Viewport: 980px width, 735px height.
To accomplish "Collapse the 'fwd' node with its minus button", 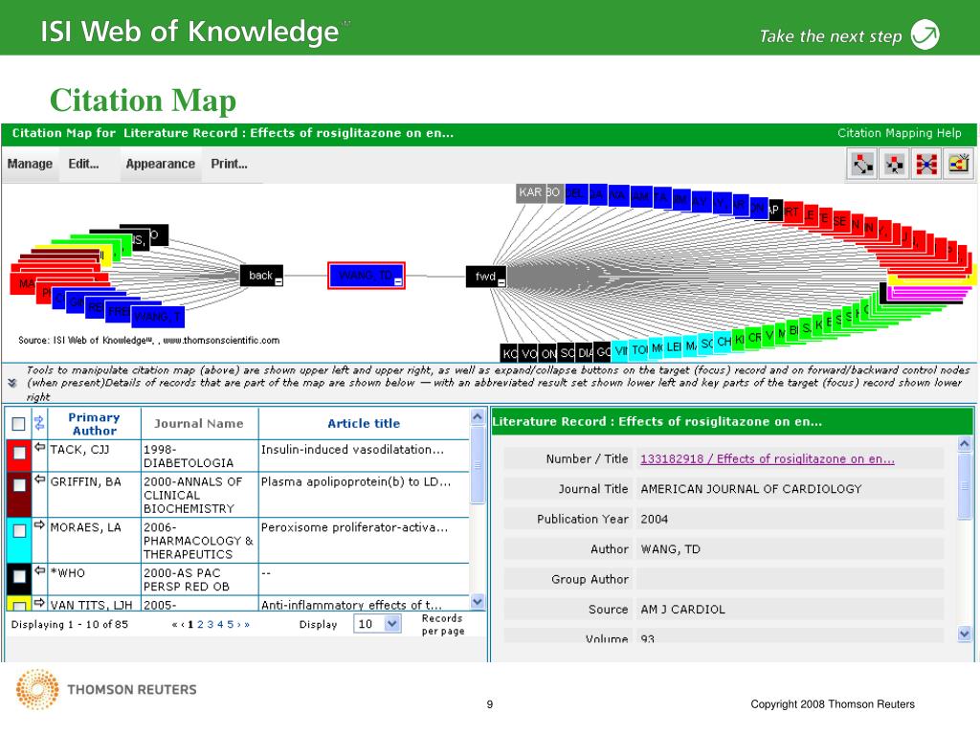I will coord(501,282).
